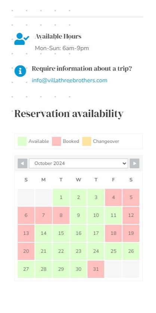Screen dimensions: 156x313
Task: Click the blue information circle icon
Action: (20, 71)
